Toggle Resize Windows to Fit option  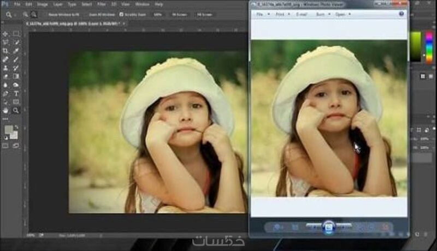coord(63,15)
